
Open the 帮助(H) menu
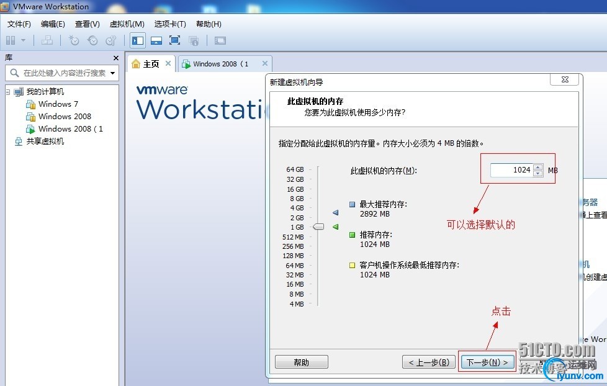tap(209, 24)
